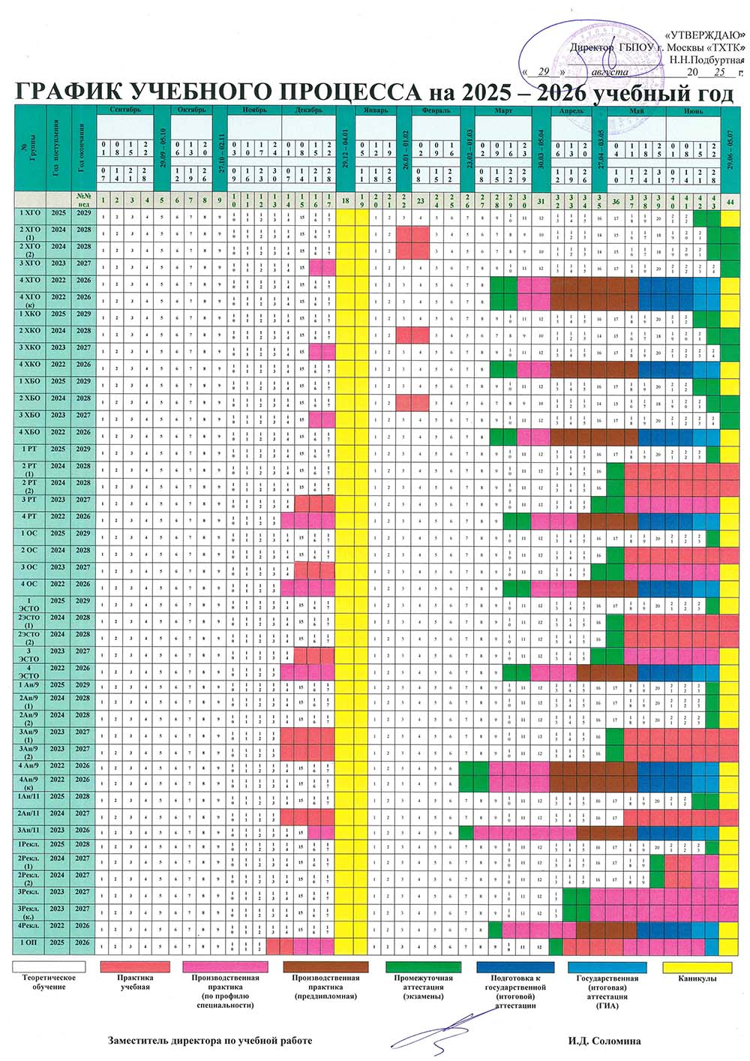Click the dark blue 'Подготовка к государственной' swatch
750x1061 pixels.
[x=515, y=967]
